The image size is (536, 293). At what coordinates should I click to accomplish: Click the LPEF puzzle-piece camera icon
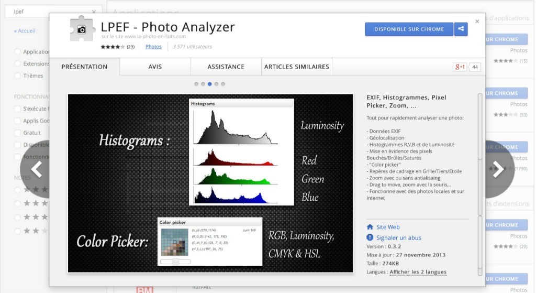(81, 29)
